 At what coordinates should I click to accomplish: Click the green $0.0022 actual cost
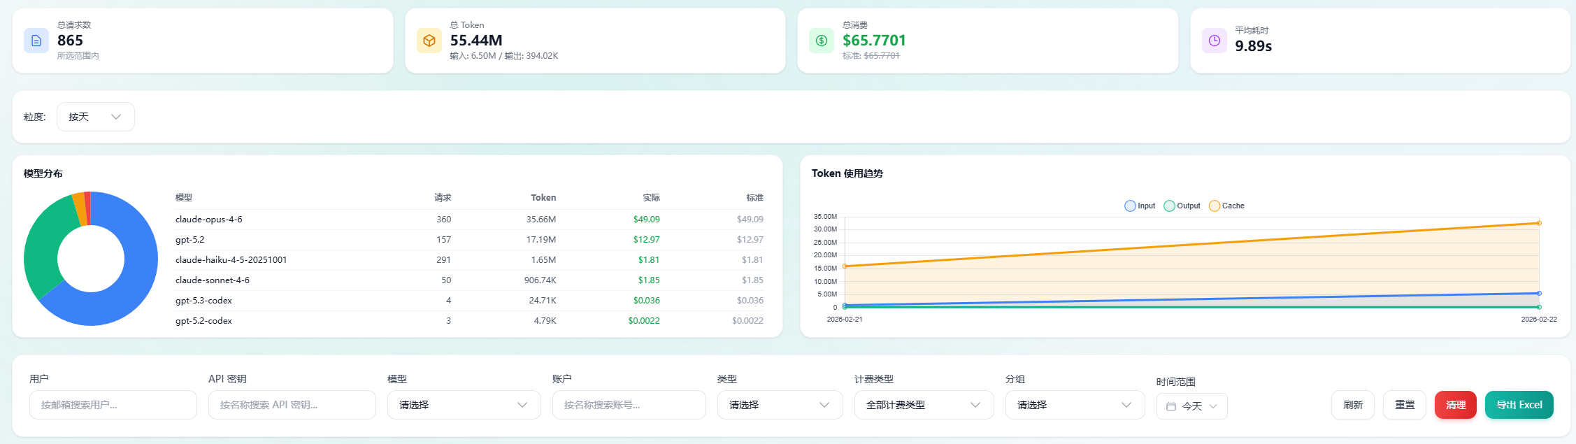[x=644, y=320]
